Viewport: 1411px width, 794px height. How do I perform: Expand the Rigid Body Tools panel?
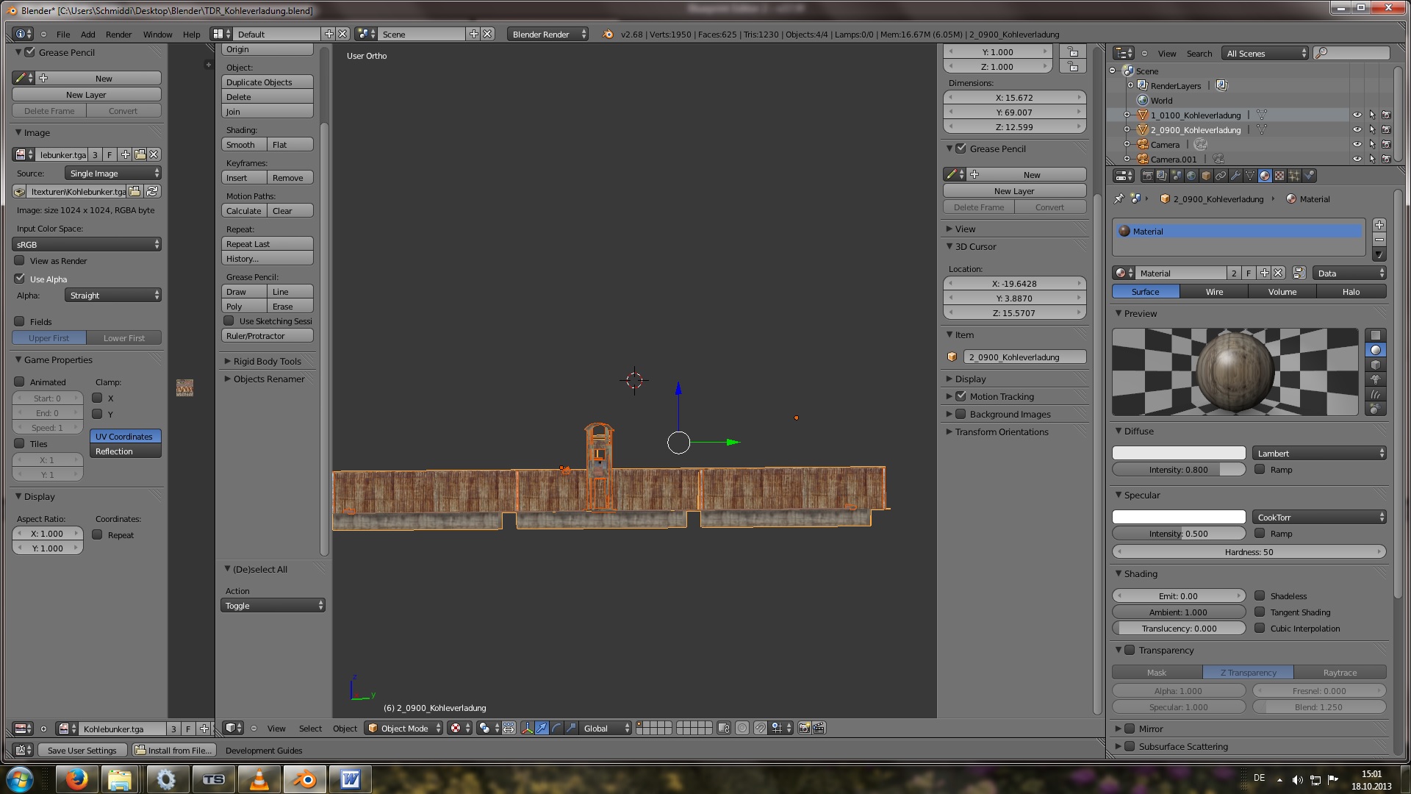[267, 362]
